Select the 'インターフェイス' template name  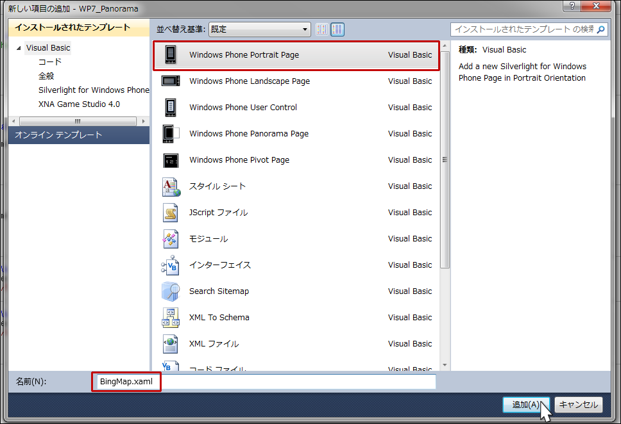pyautogui.click(x=220, y=265)
